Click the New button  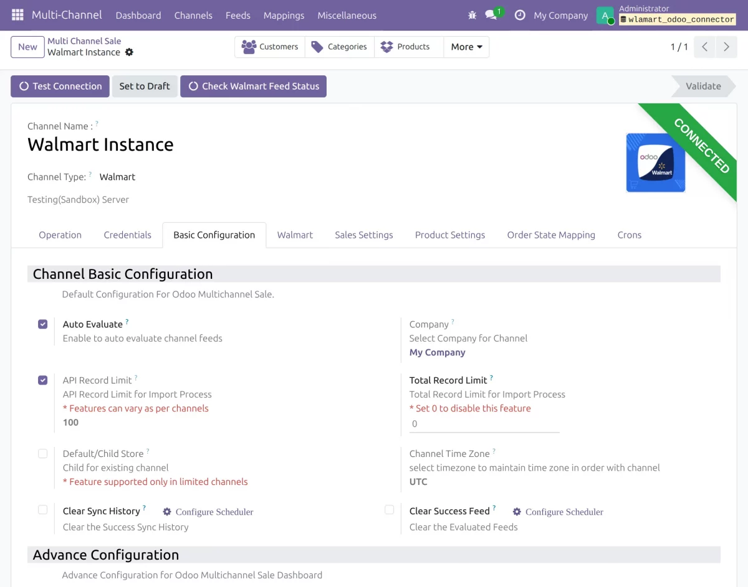[x=27, y=47]
